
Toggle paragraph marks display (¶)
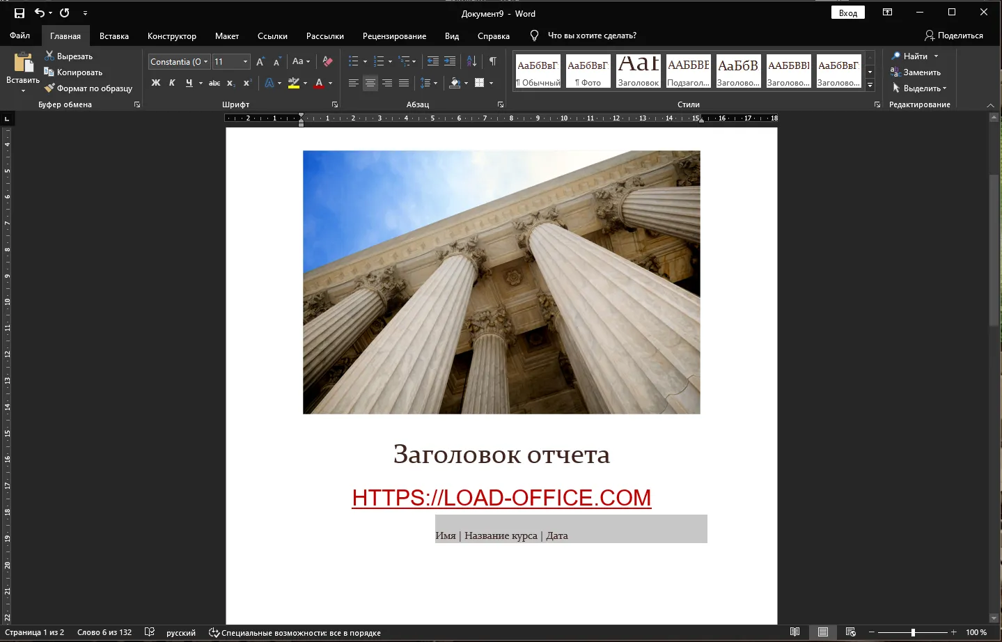[493, 61]
